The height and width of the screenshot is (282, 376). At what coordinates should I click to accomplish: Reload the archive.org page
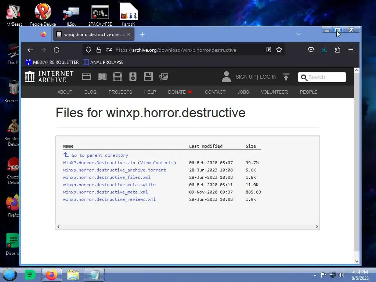click(x=57, y=50)
